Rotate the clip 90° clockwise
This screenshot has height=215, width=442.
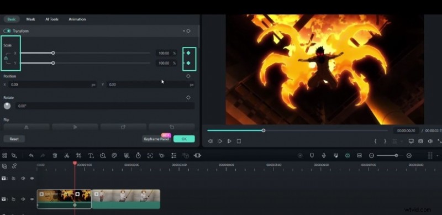coord(123,127)
